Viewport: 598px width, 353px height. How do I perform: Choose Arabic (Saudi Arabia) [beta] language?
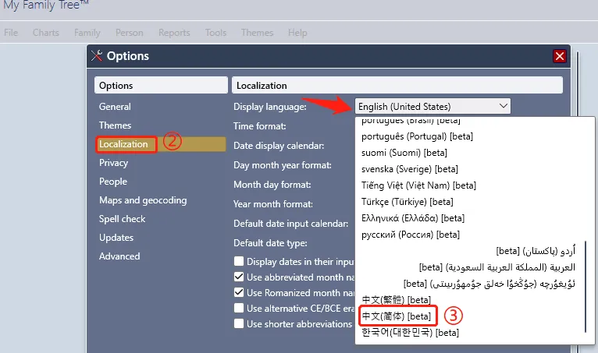pos(497,267)
